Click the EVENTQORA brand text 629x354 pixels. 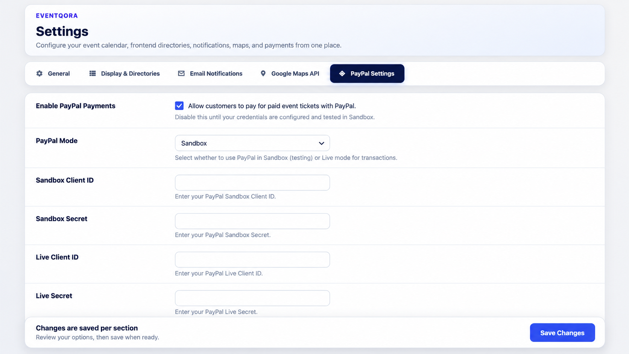[57, 15]
